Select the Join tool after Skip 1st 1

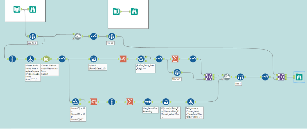(209, 77)
